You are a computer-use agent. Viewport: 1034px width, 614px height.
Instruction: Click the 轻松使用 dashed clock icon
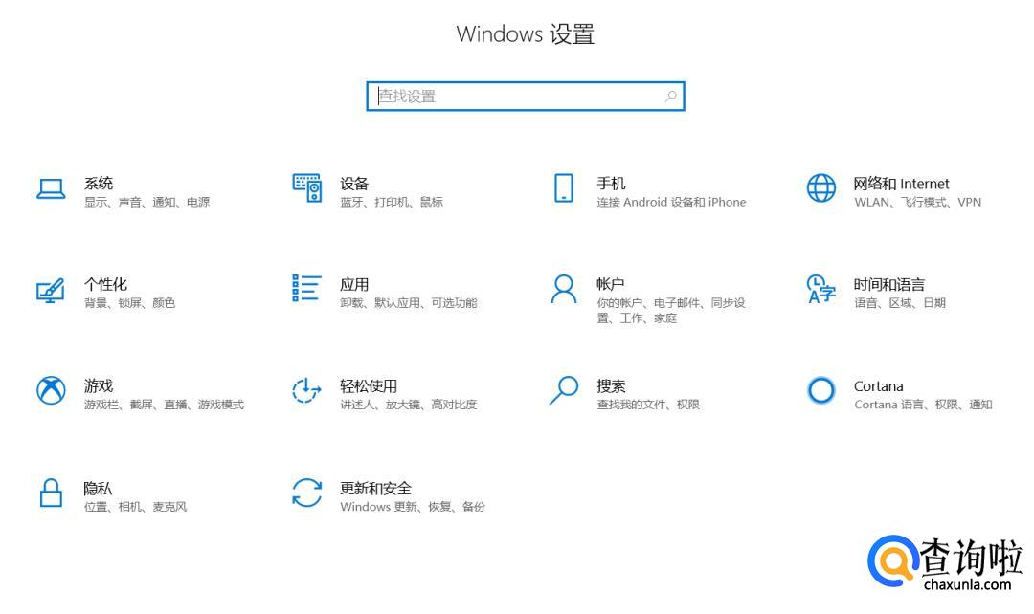[306, 390]
